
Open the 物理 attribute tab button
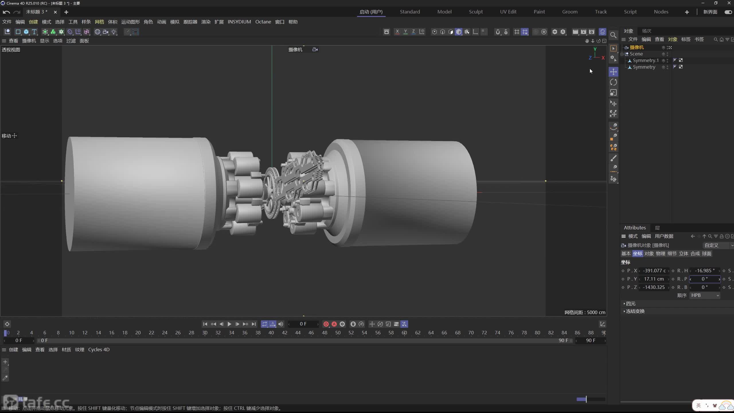pos(660,254)
